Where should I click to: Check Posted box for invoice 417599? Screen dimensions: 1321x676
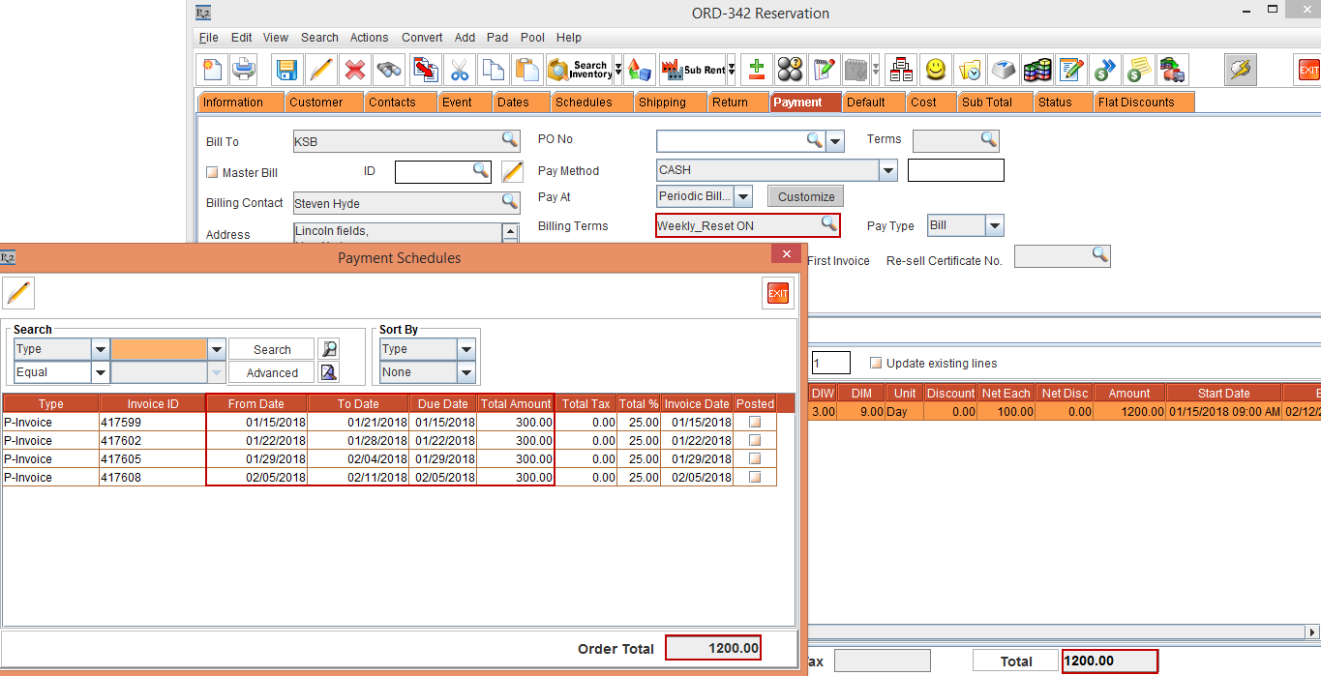(x=755, y=423)
